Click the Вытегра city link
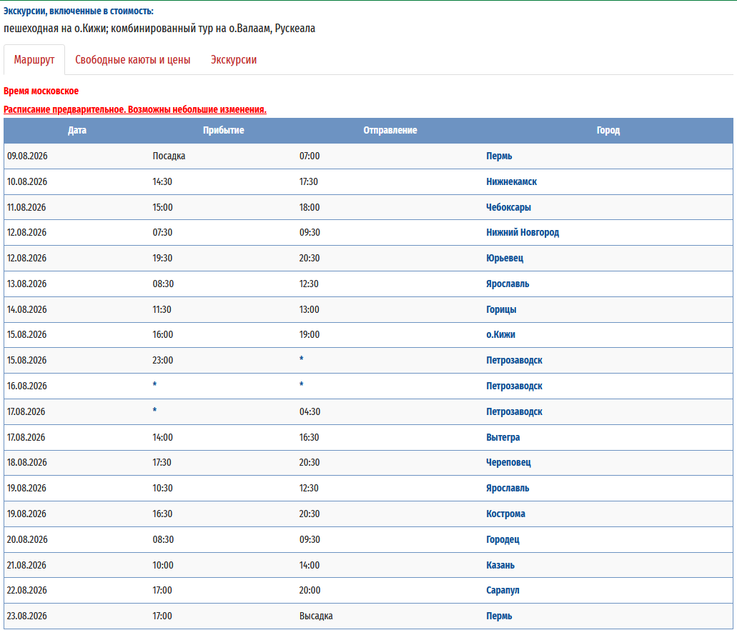This screenshot has height=630, width=737. 503,437
